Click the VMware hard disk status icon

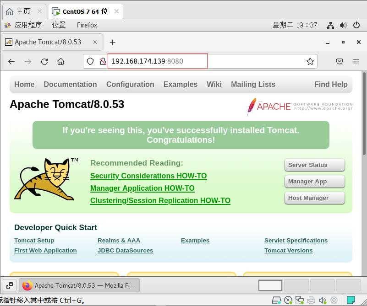[276, 300]
